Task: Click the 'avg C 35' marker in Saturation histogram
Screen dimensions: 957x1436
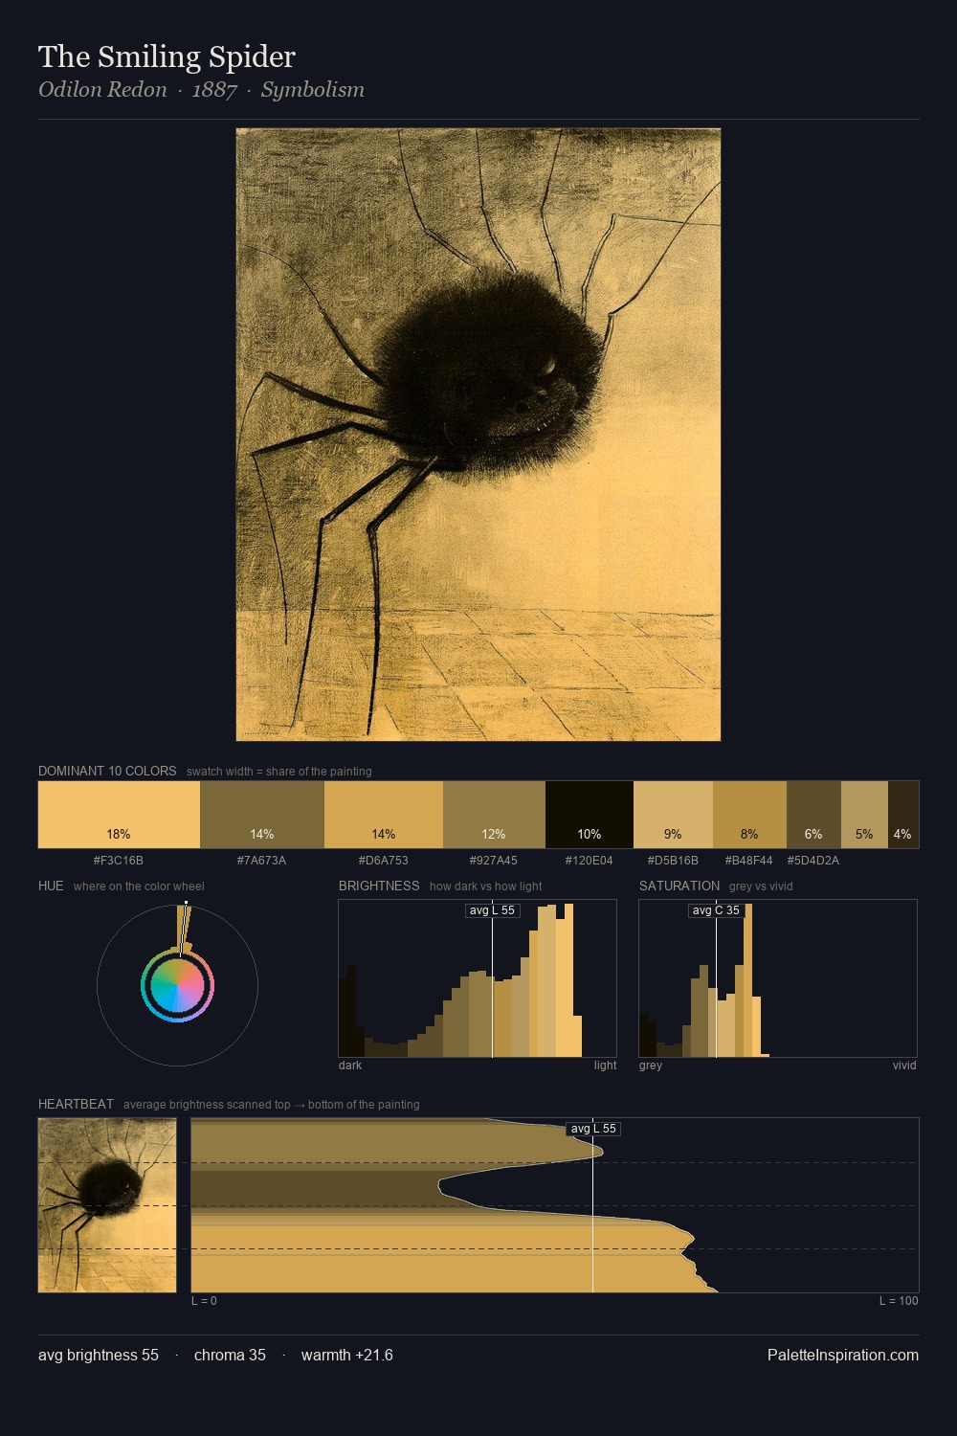Action: pos(716,910)
